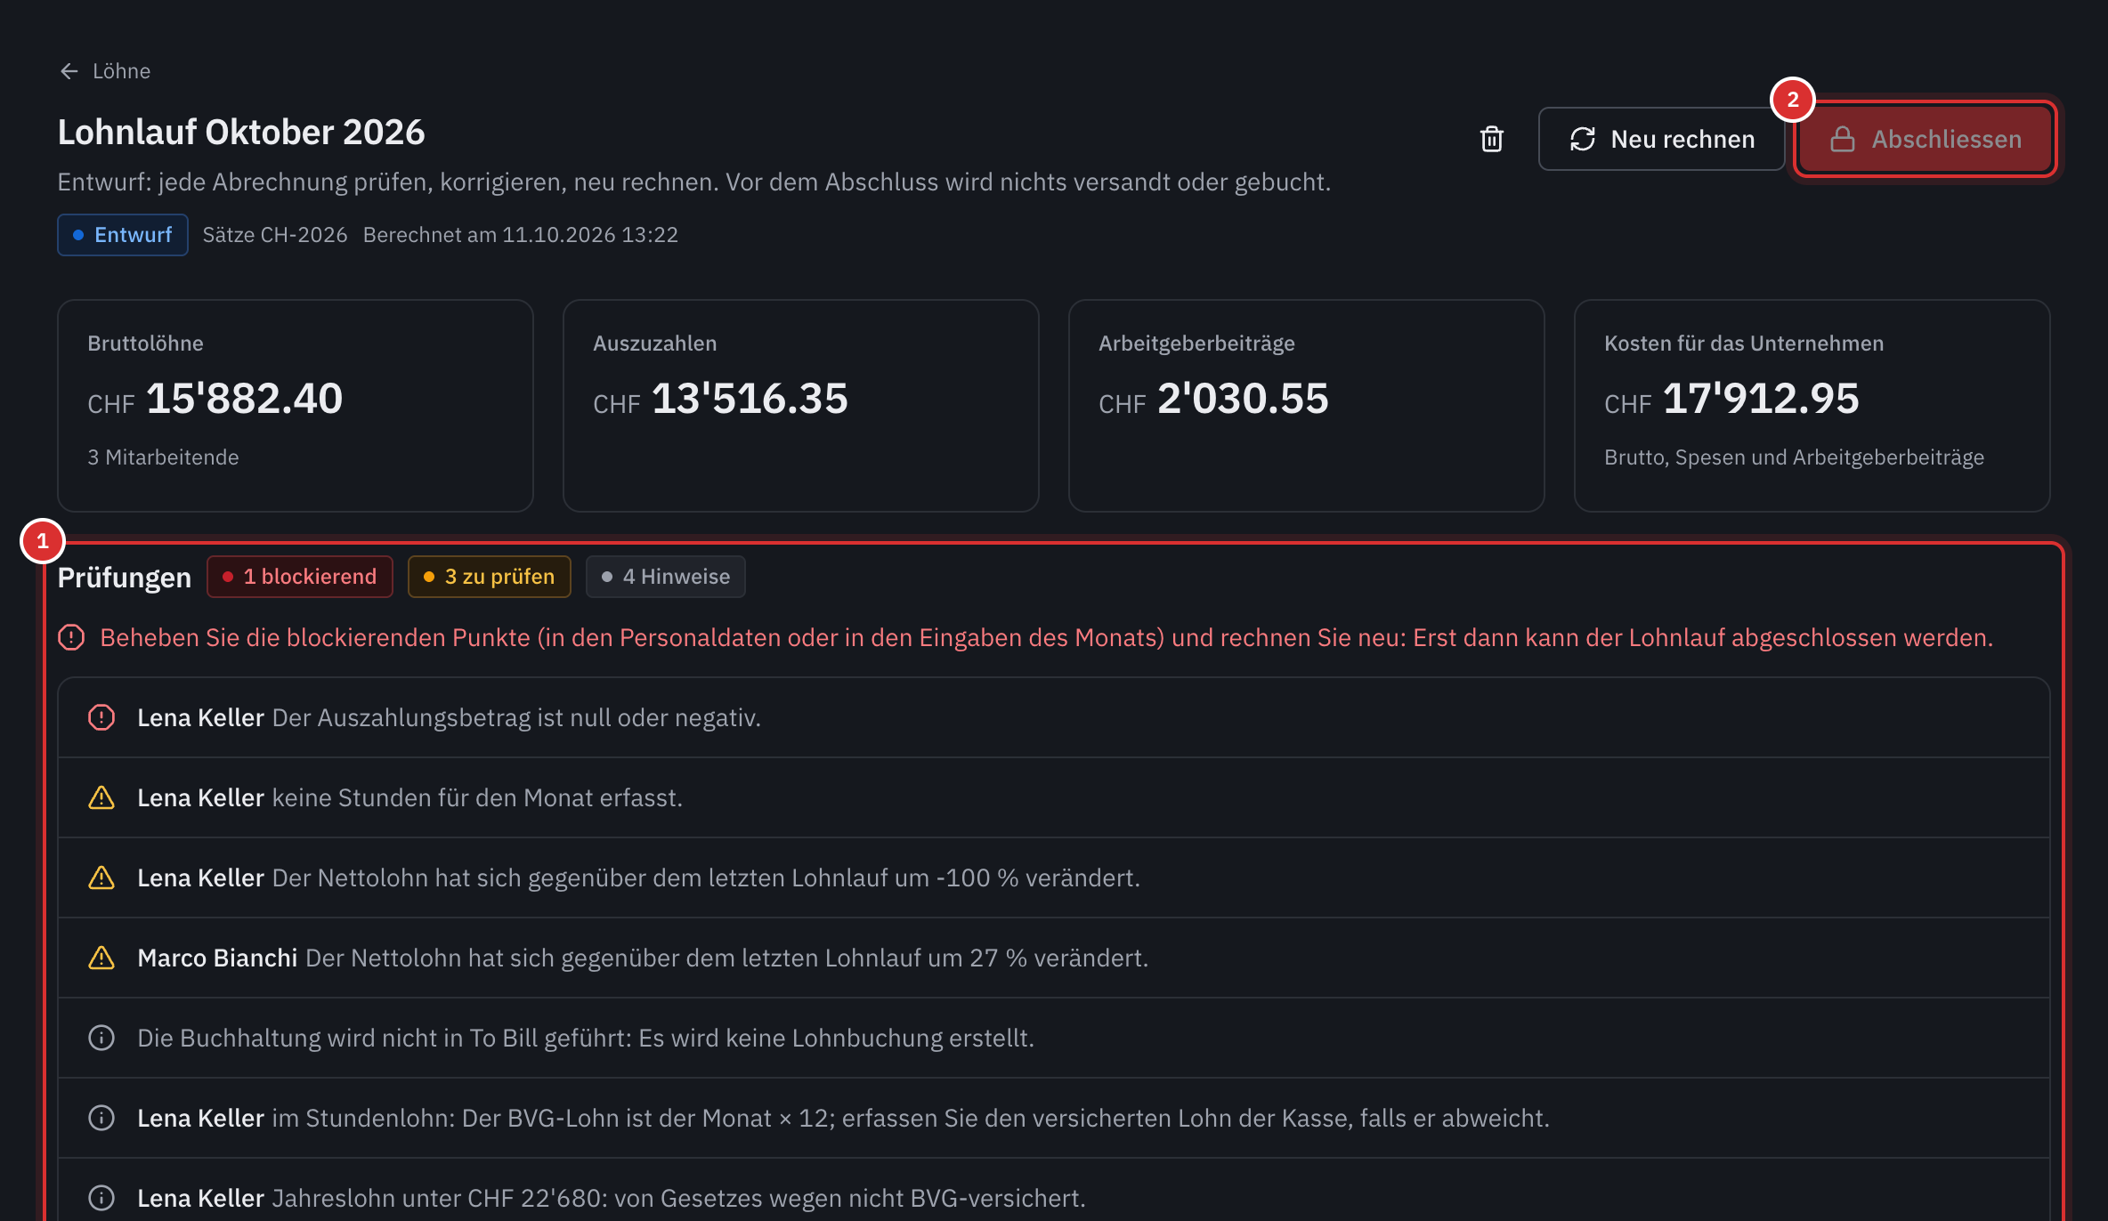This screenshot has width=2108, height=1221.
Task: Click the Arbeitgeberbeiträge amount CHF 2'030.55
Action: [1214, 399]
